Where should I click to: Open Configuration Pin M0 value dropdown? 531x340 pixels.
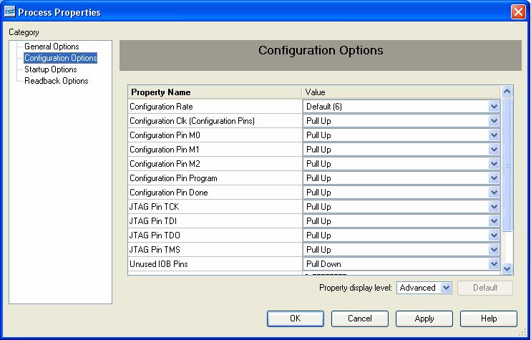[x=494, y=135]
